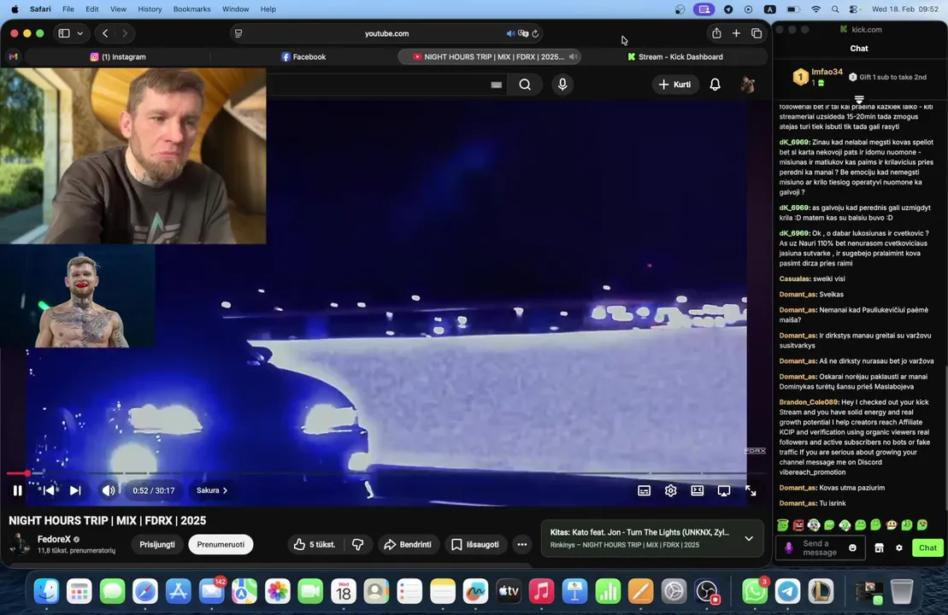Enter fullscreen in the YouTube player

(751, 490)
